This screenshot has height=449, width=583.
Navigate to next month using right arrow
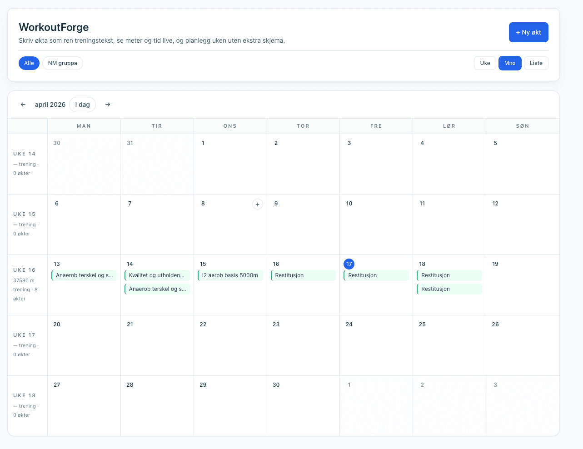(x=108, y=104)
